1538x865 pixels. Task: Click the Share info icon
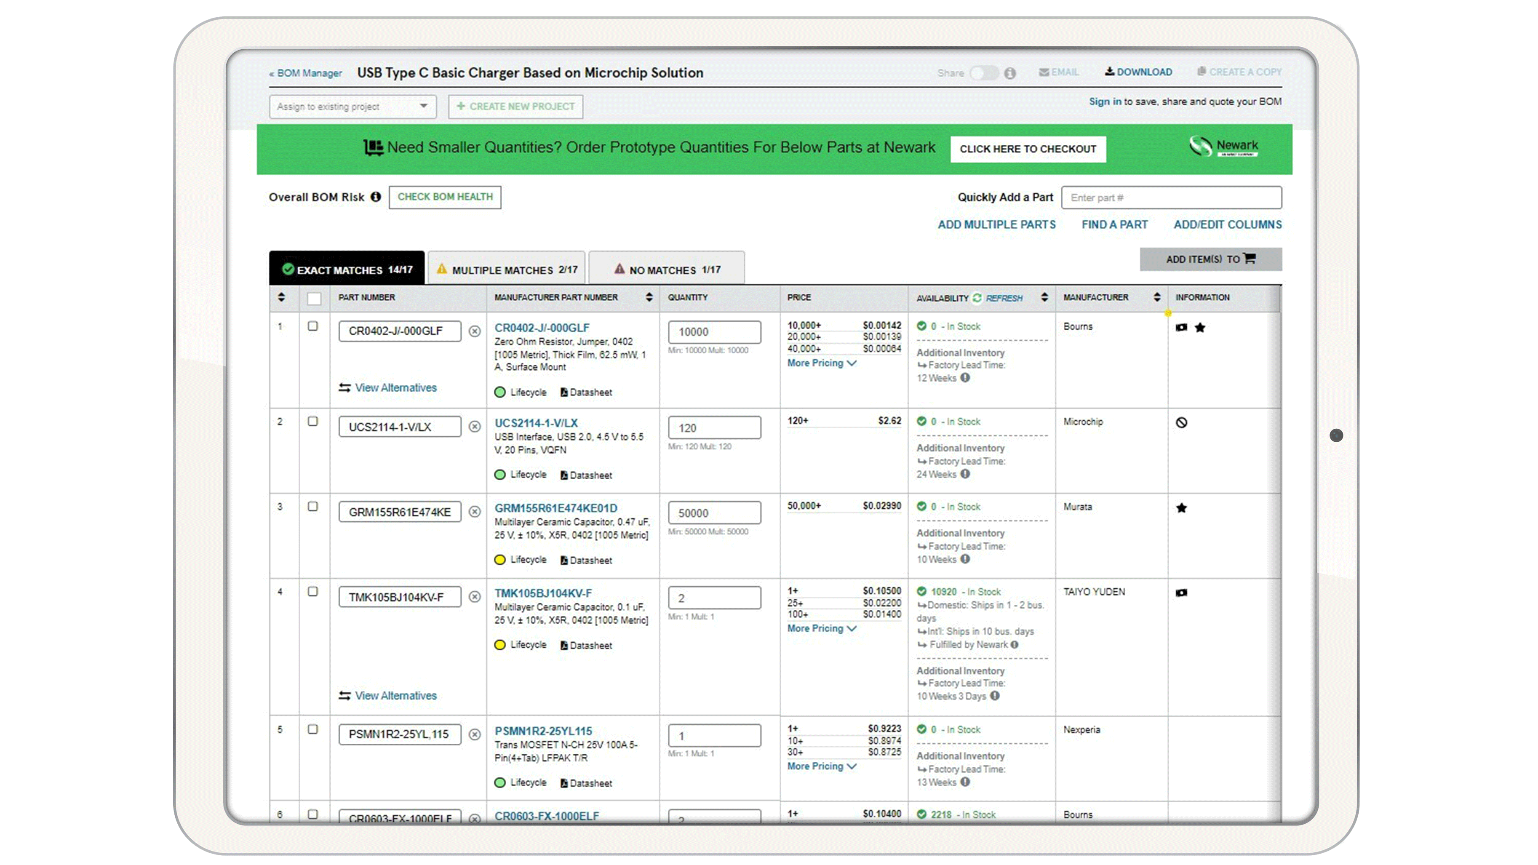click(1009, 73)
